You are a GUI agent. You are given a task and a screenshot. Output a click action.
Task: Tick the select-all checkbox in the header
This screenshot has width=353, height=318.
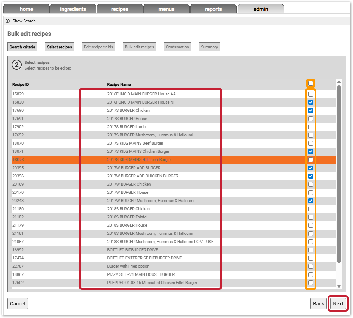[310, 84]
